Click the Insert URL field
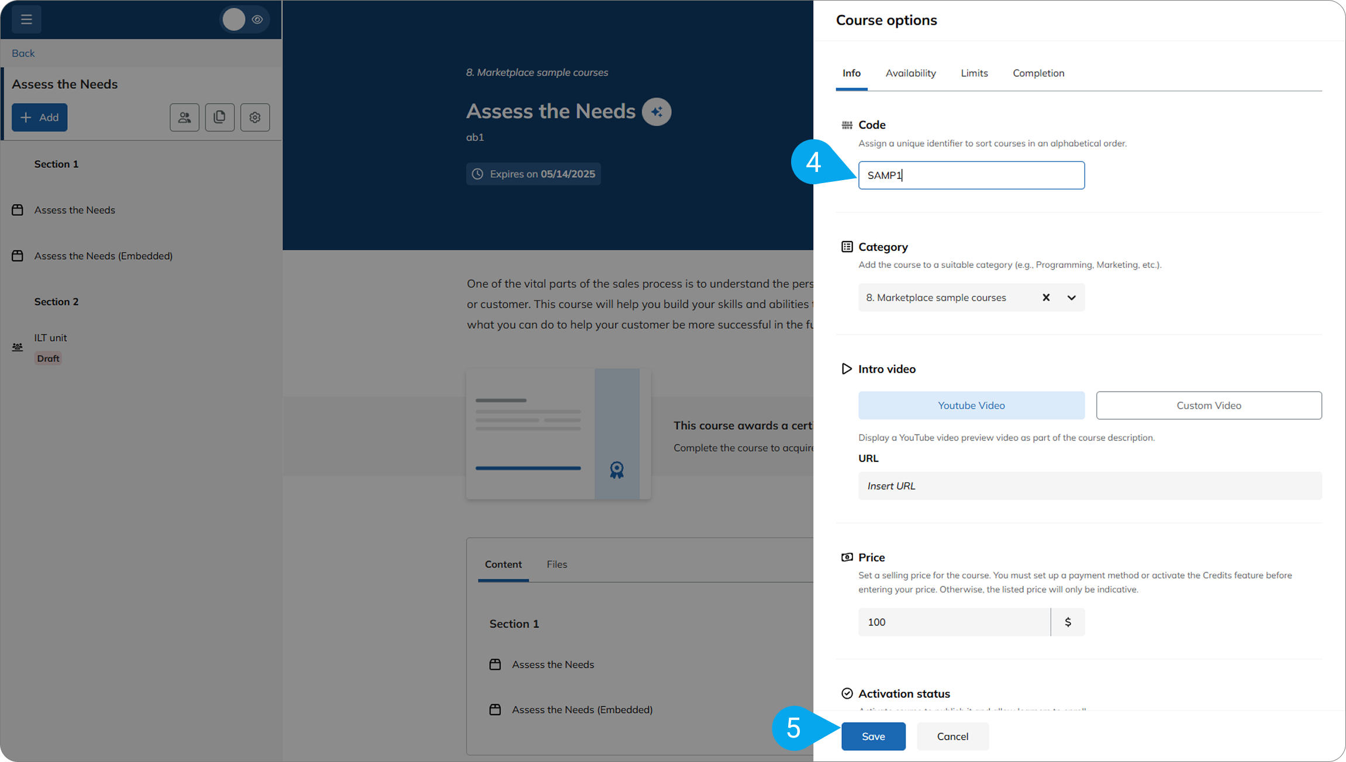 pos(1090,486)
